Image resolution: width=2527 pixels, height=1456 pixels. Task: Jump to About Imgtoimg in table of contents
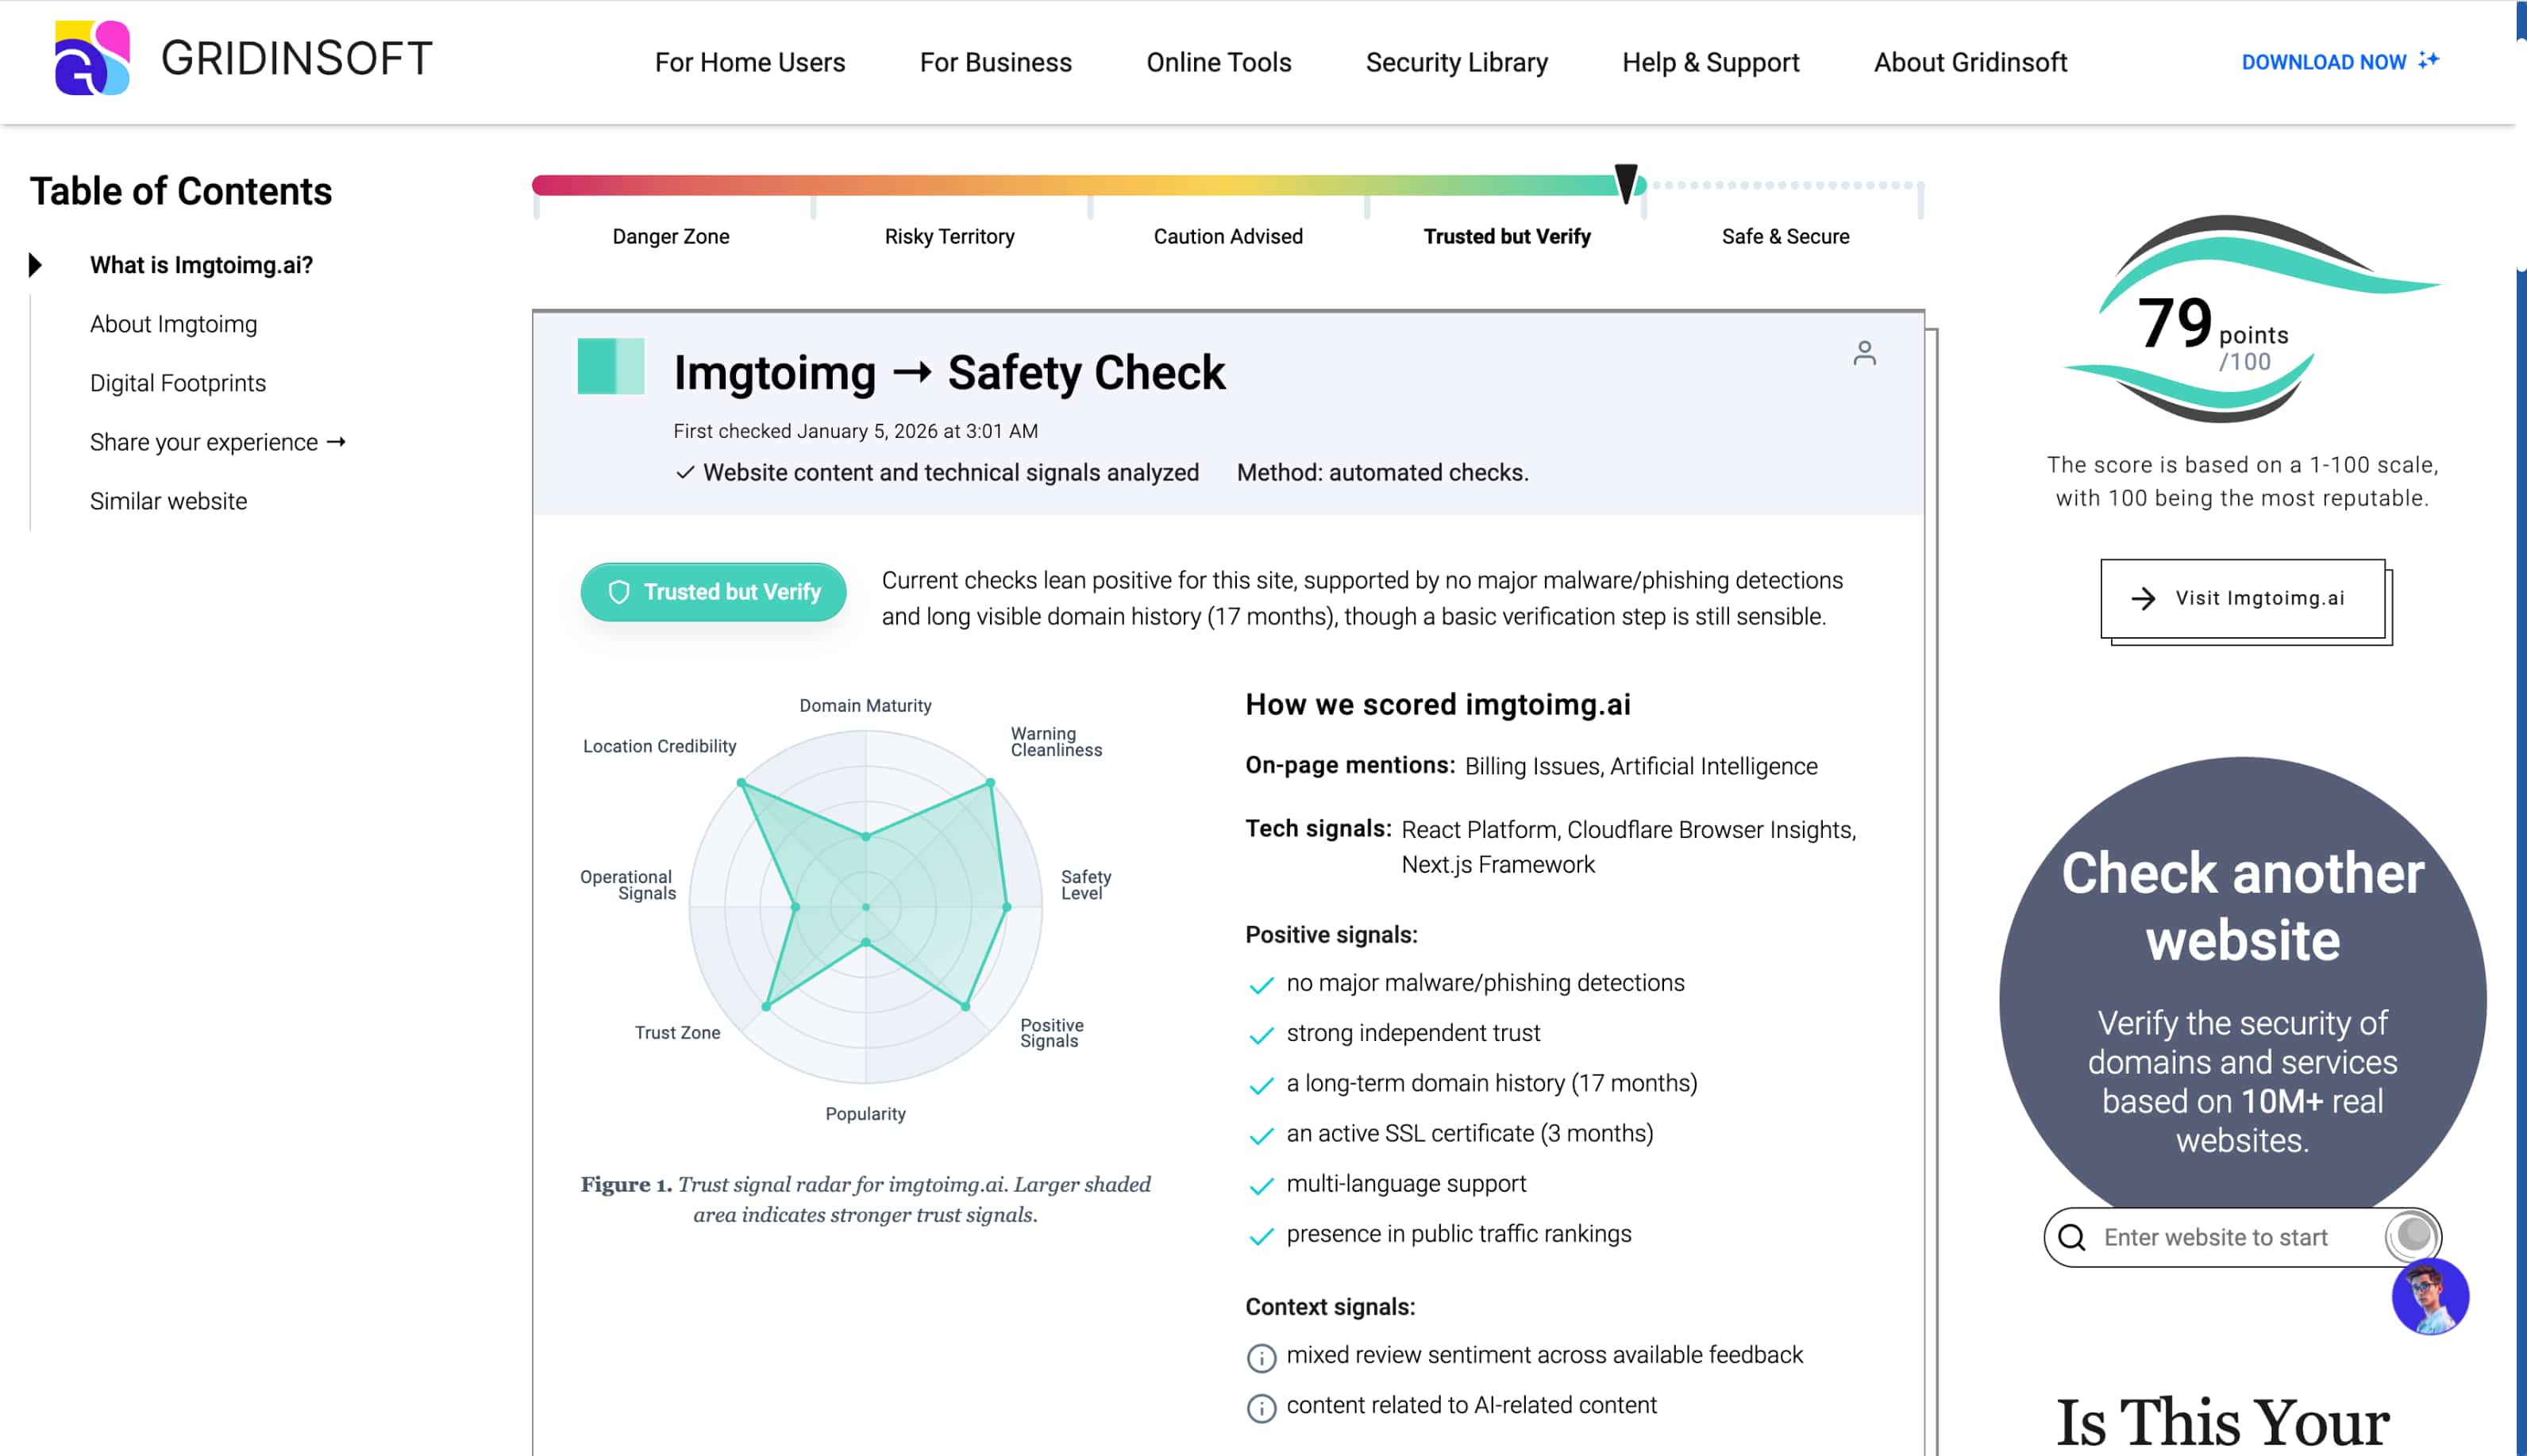click(173, 324)
